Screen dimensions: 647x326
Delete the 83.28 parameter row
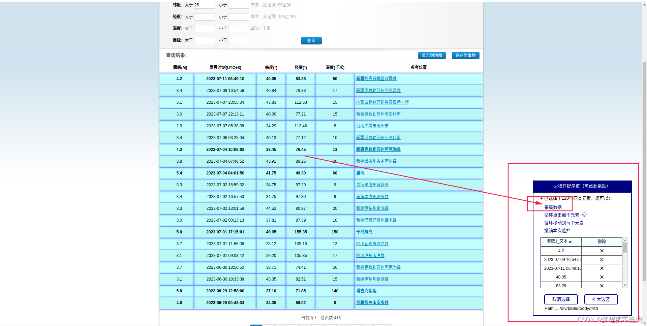[x=602, y=286]
